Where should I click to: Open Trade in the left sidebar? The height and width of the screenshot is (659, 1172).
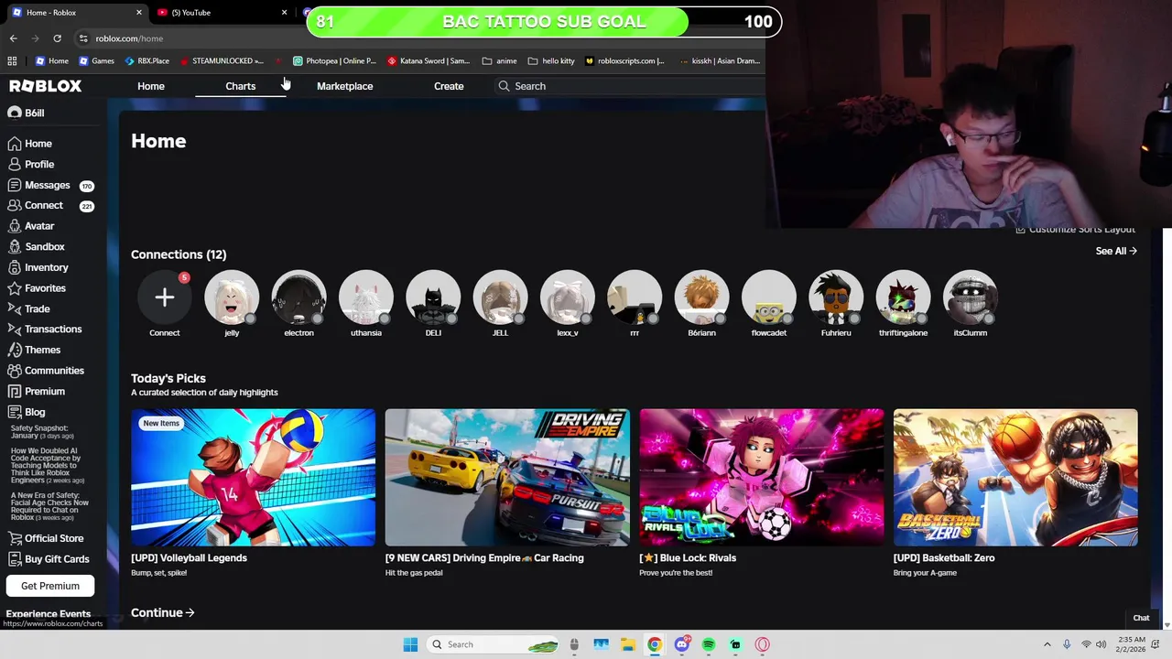click(x=28, y=309)
